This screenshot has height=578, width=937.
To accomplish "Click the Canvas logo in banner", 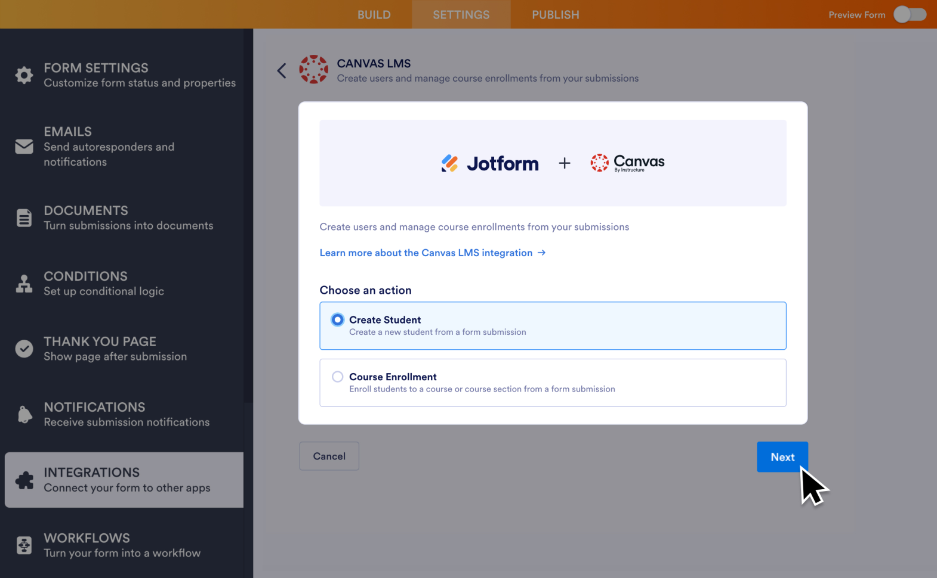I will pos(627,162).
